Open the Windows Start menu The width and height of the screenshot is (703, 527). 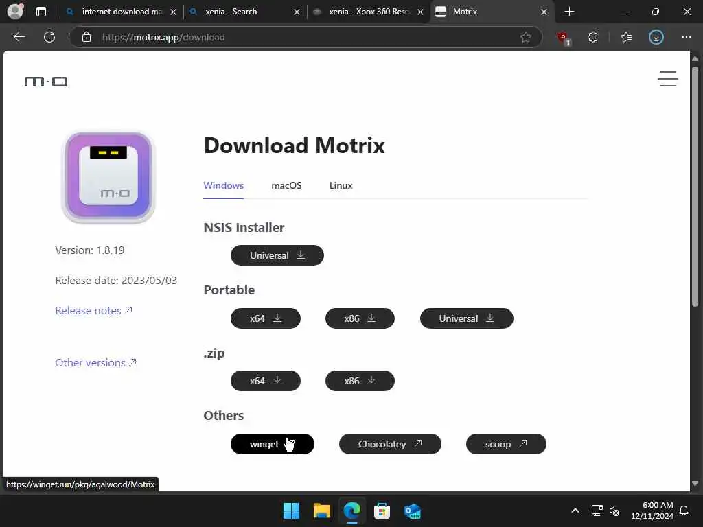pyautogui.click(x=291, y=511)
